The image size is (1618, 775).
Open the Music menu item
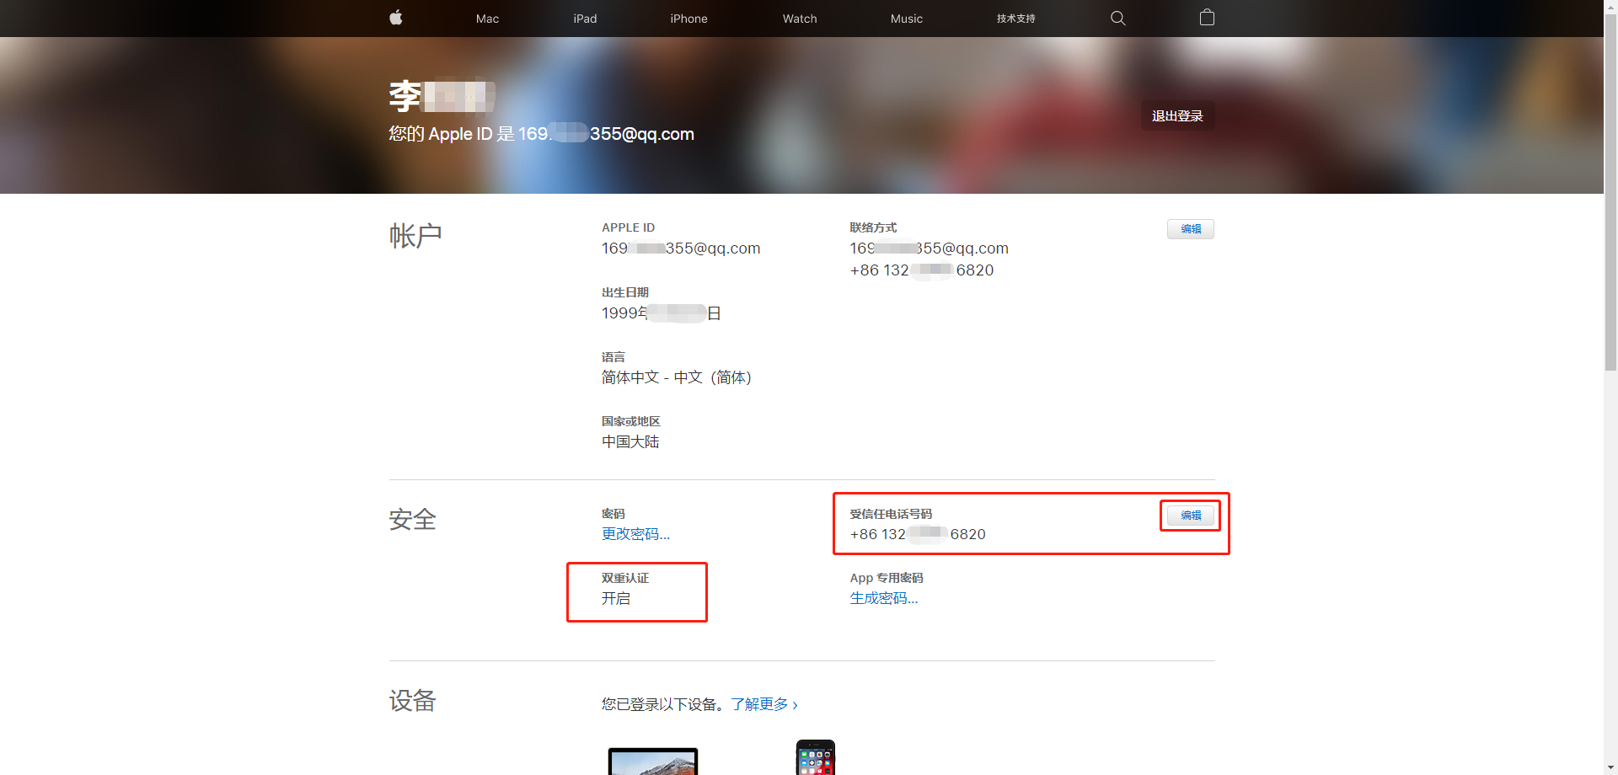(x=907, y=19)
